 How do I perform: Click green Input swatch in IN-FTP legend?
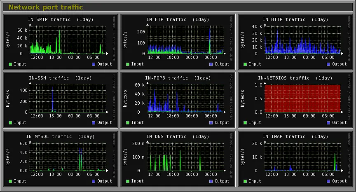click(x=128, y=64)
